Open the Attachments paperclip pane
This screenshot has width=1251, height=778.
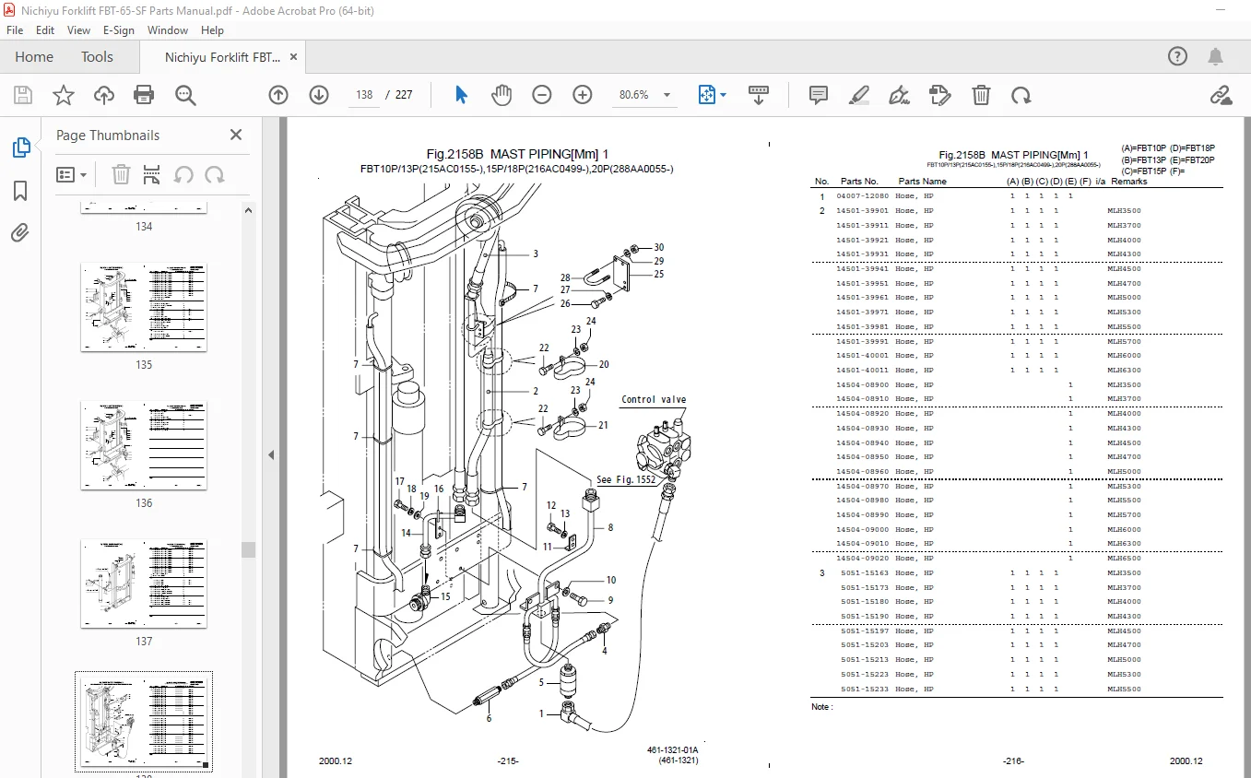20,233
